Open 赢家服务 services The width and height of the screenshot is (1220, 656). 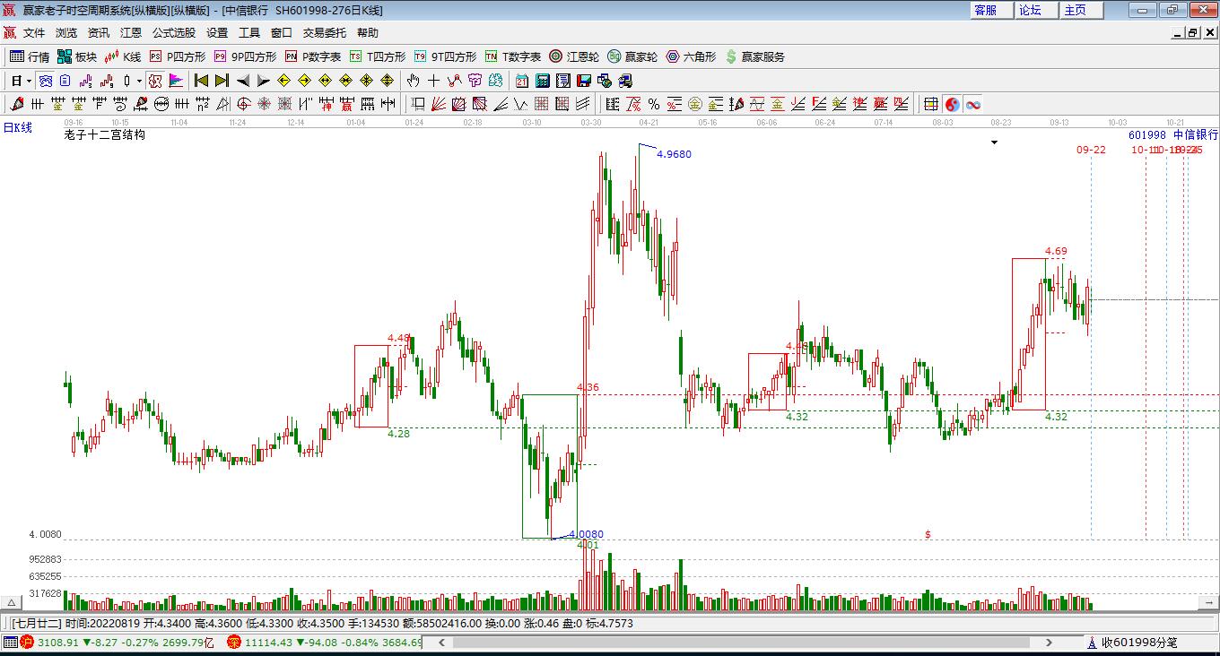(x=754, y=56)
